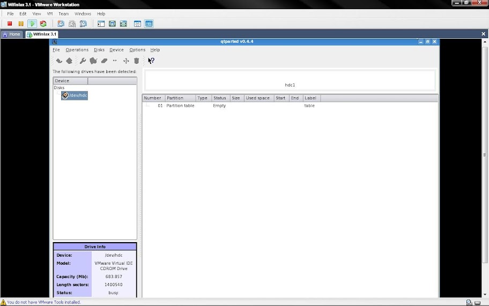This screenshot has width=489, height=306.
Task: Open qtparted Device menu
Action: (117, 49)
